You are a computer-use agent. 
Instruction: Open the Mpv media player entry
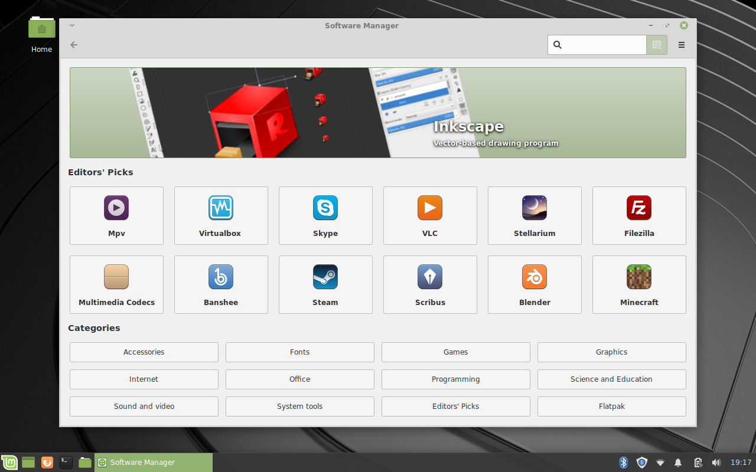[116, 215]
